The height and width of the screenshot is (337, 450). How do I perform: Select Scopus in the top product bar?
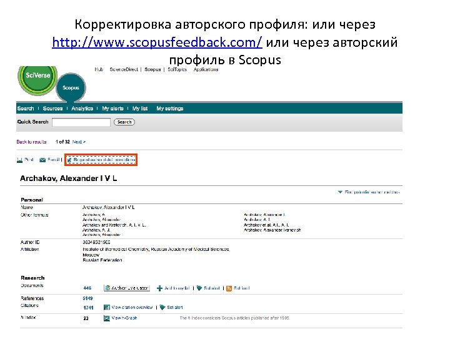coord(152,69)
